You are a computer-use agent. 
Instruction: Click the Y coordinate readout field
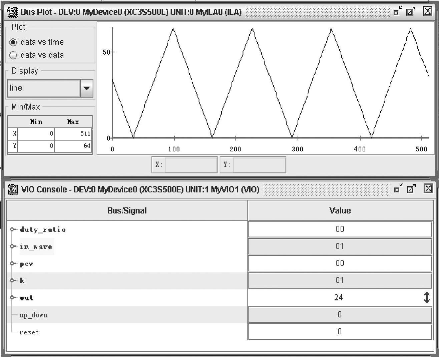[x=259, y=165]
